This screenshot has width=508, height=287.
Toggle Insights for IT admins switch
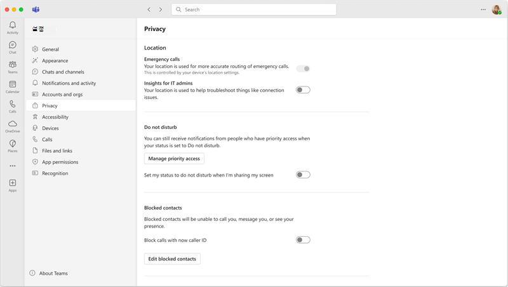pos(303,90)
